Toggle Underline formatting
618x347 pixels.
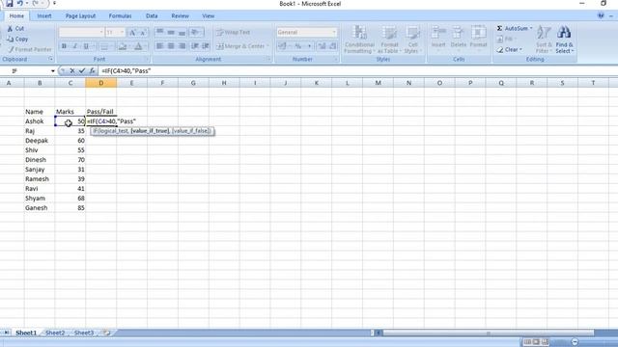(86, 46)
